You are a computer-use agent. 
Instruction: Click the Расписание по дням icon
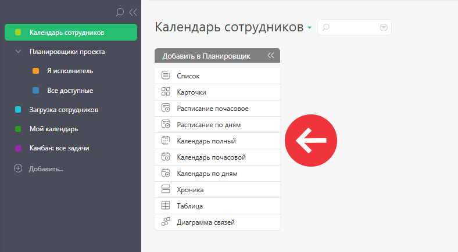(166, 124)
